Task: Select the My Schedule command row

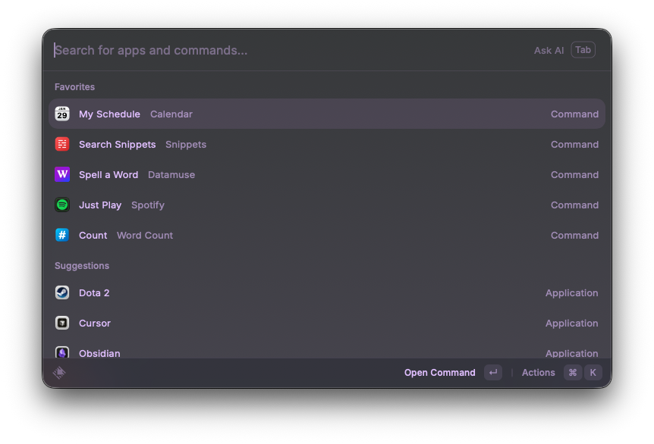Action: (x=326, y=114)
